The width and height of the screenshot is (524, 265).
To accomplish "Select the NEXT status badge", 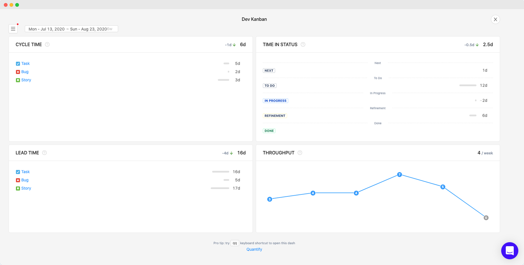I will tap(269, 71).
